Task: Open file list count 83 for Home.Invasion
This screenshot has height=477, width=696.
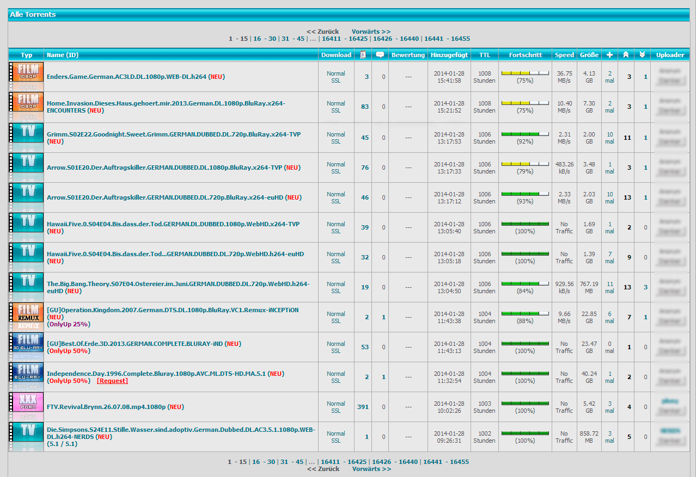Action: 365,107
